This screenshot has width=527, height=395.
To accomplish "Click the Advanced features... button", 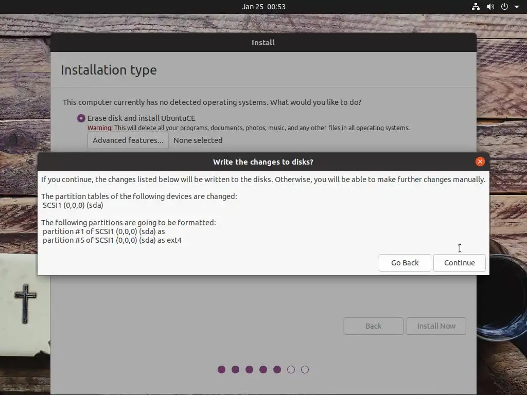I will pyautogui.click(x=128, y=140).
